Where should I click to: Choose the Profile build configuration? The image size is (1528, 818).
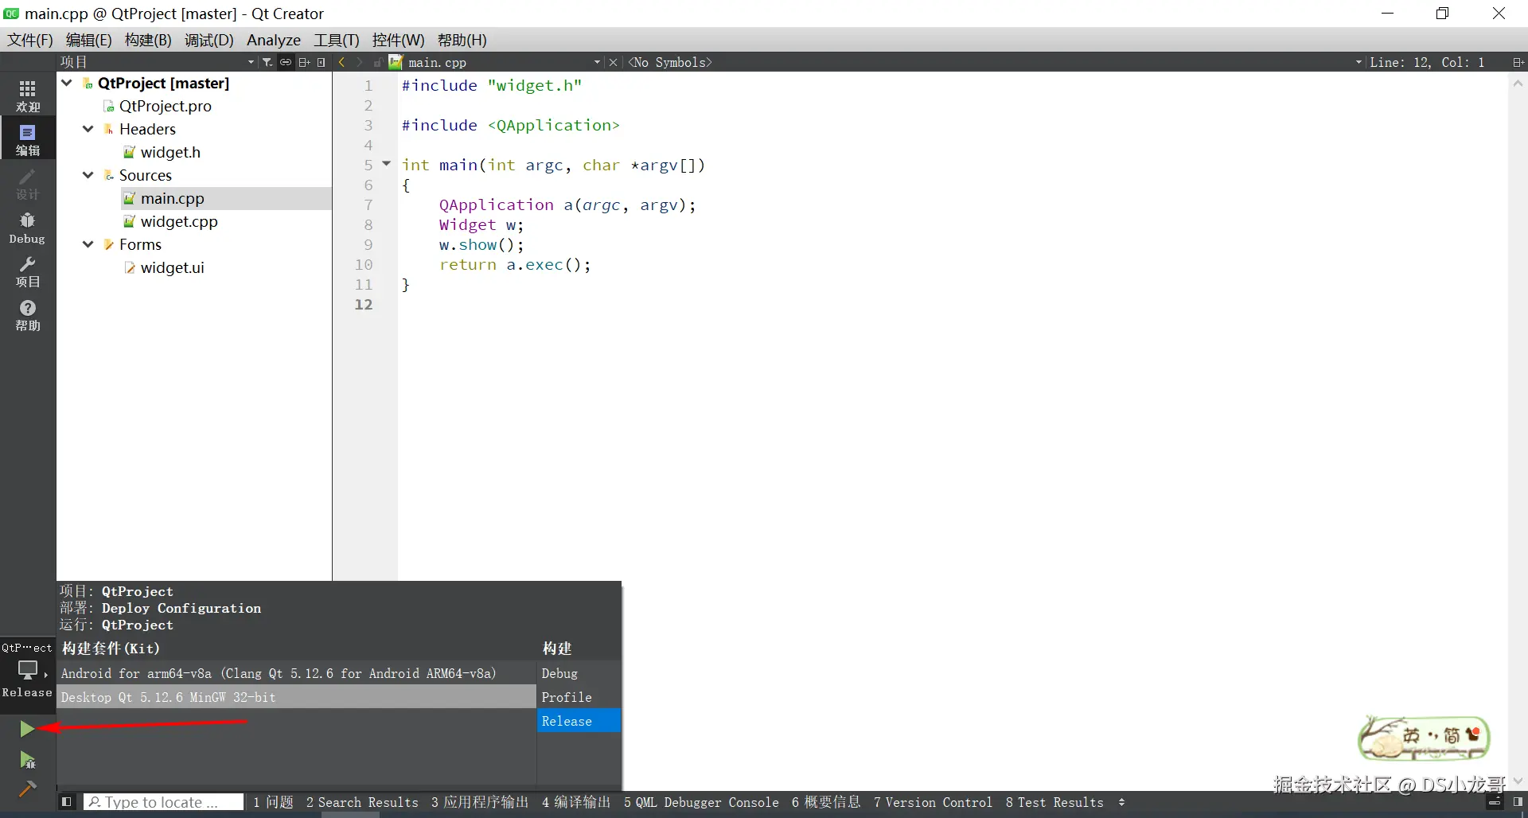[579, 697]
